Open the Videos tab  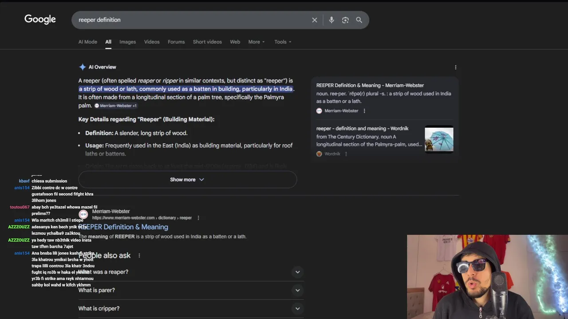click(x=152, y=42)
